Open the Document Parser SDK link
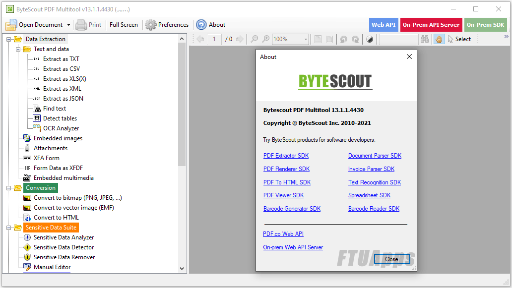 tap(375, 156)
